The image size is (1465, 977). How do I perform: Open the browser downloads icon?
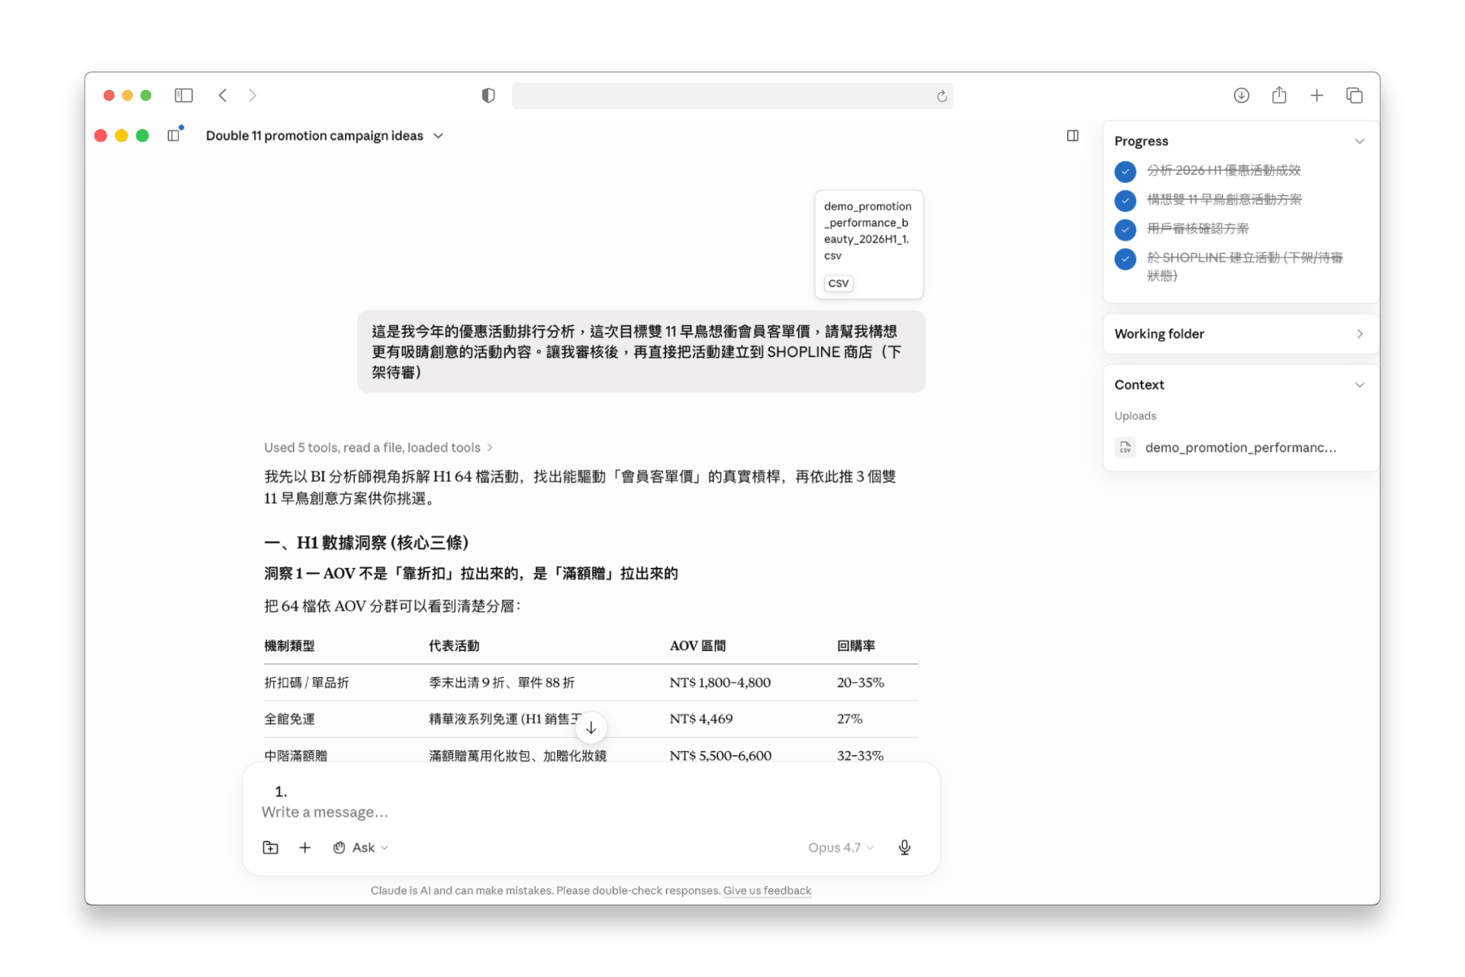[1241, 95]
